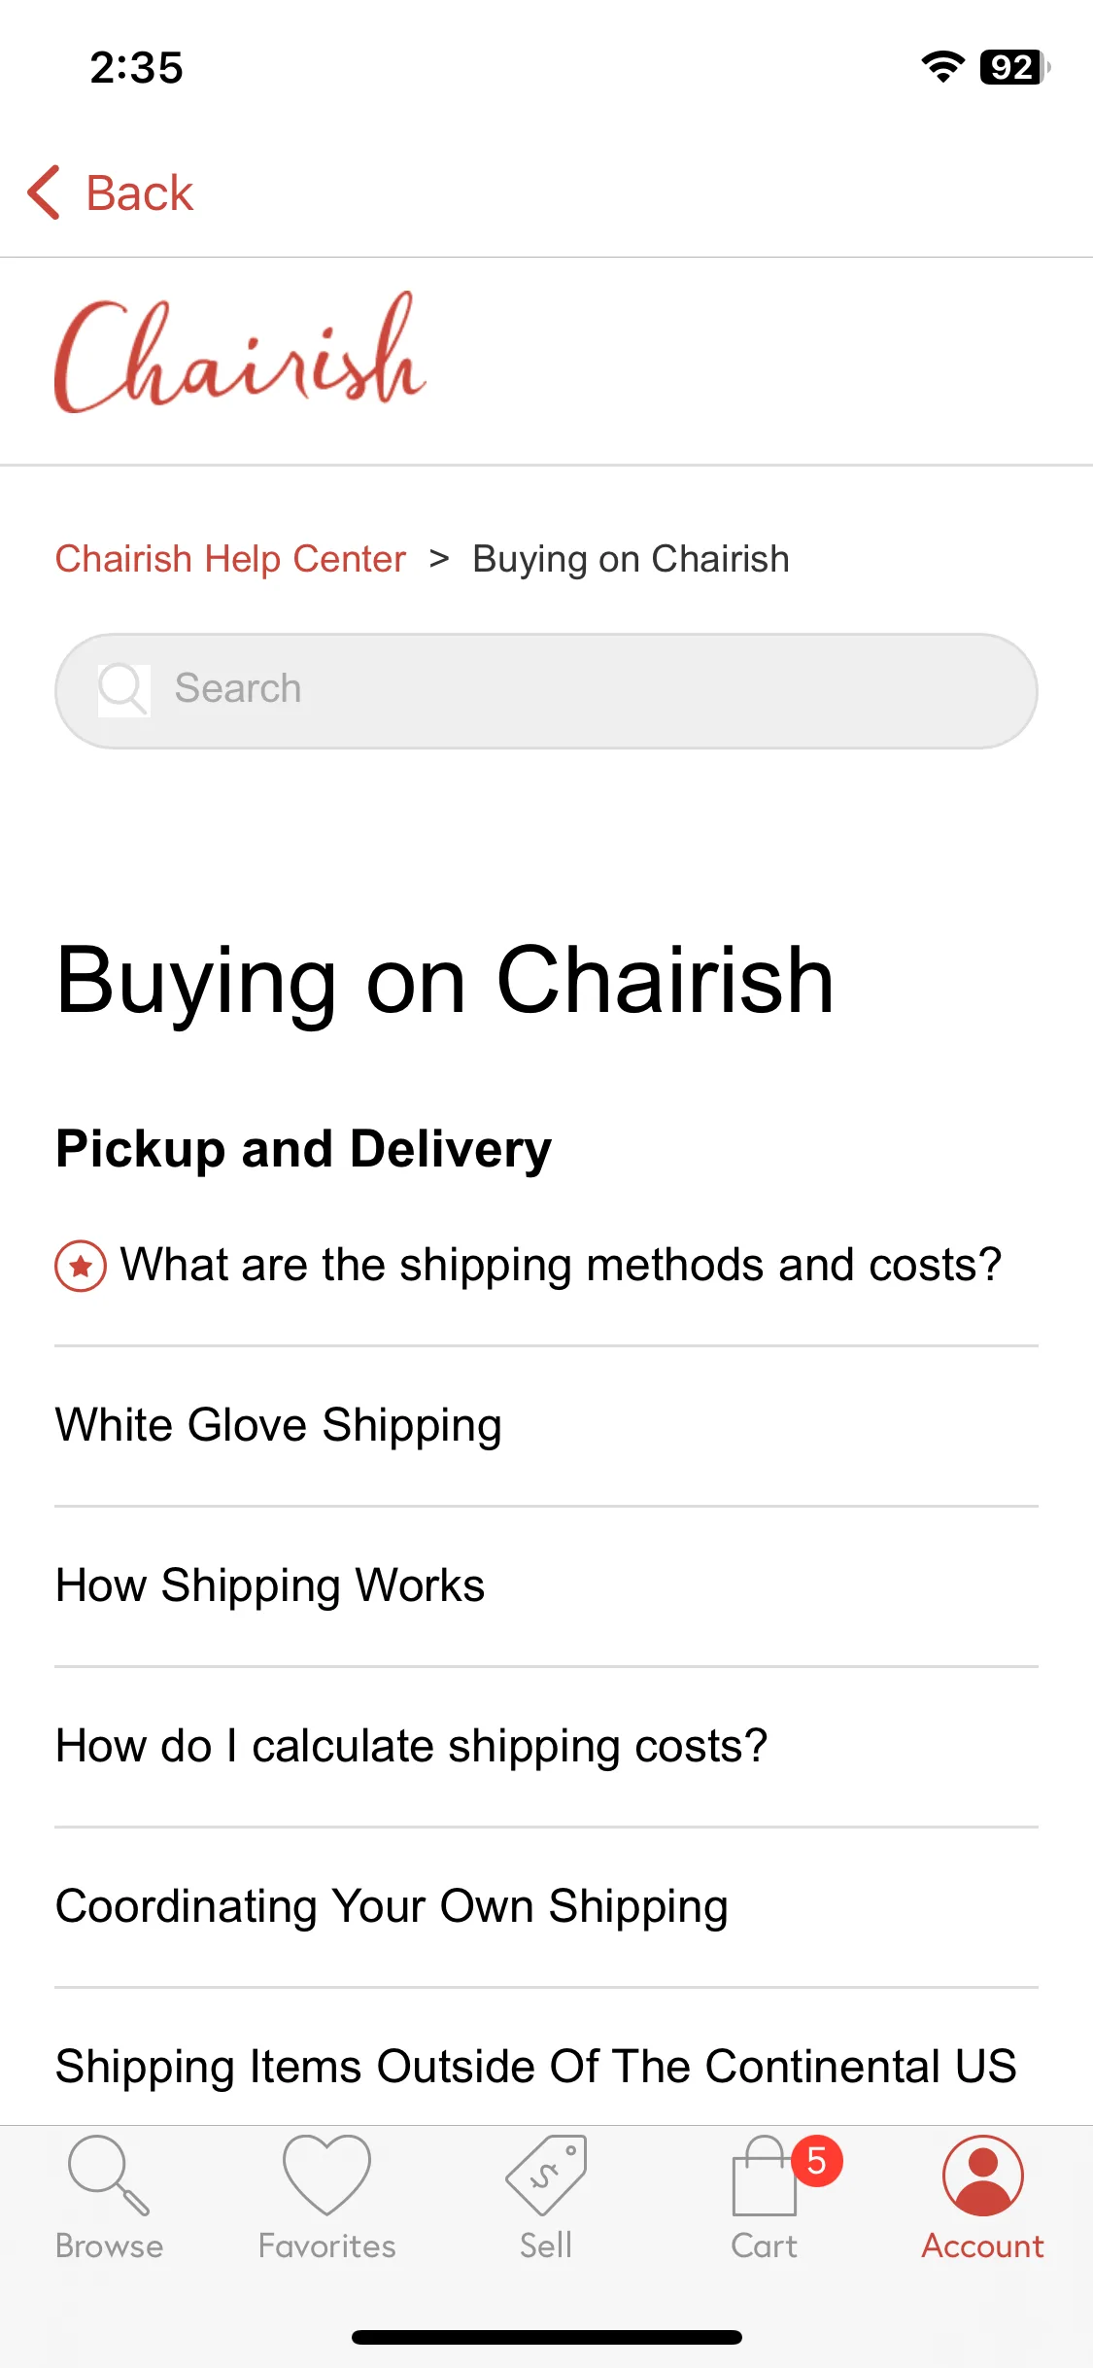Tap the Back text button
The width and height of the screenshot is (1093, 2368).
point(140,192)
